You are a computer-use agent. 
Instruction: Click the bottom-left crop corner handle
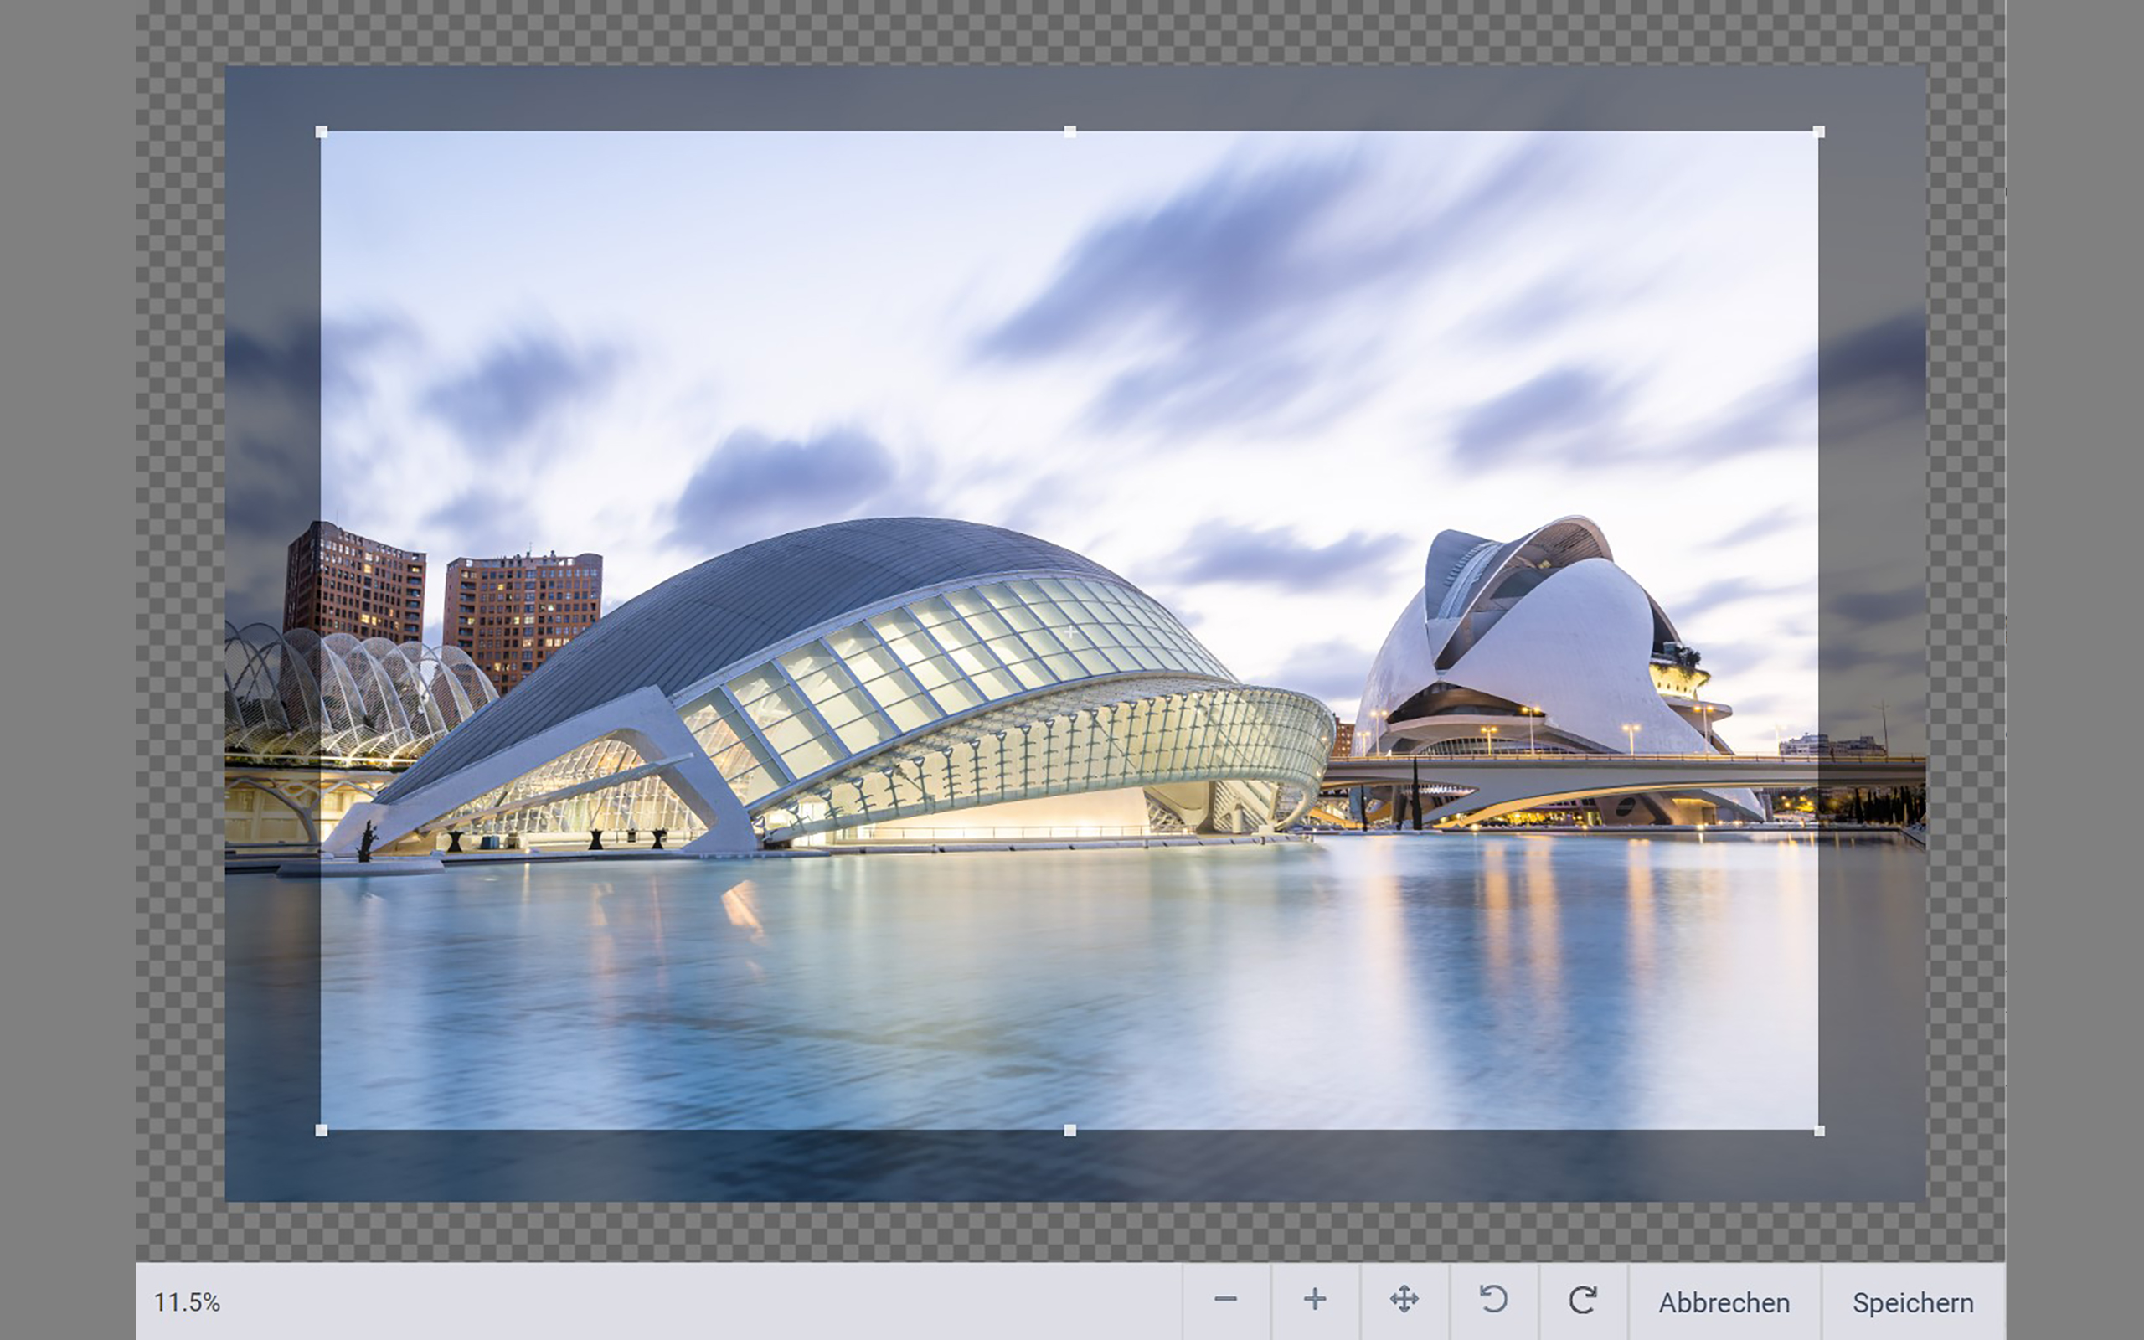[x=322, y=1131]
